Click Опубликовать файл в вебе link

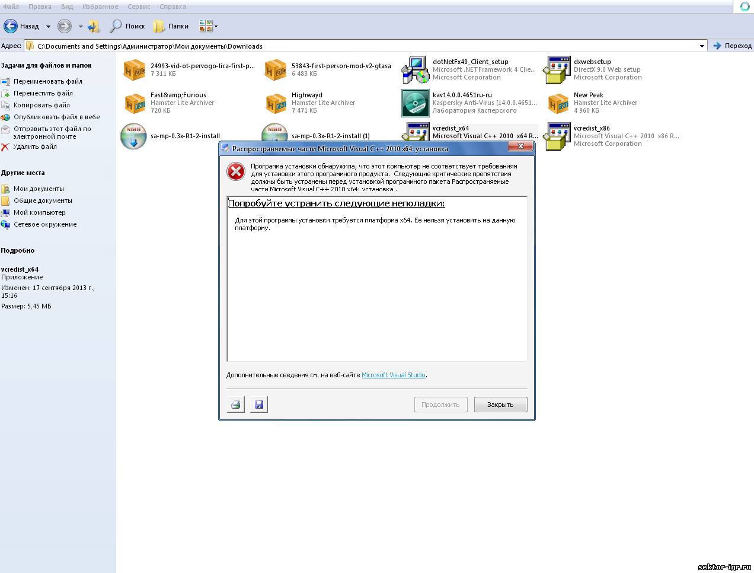[57, 117]
